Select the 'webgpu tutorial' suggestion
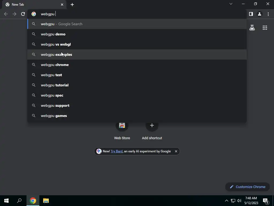Image resolution: width=274 pixels, height=206 pixels. click(x=137, y=85)
